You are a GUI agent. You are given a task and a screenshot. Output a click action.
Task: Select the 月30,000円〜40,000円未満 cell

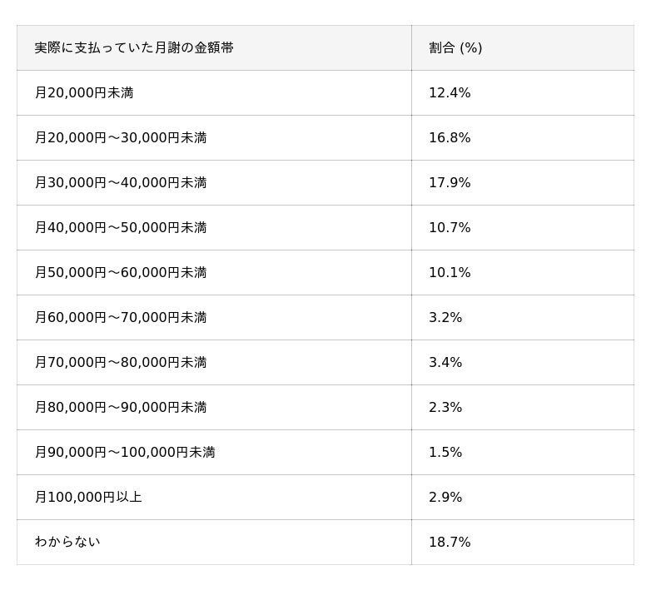[x=121, y=183]
